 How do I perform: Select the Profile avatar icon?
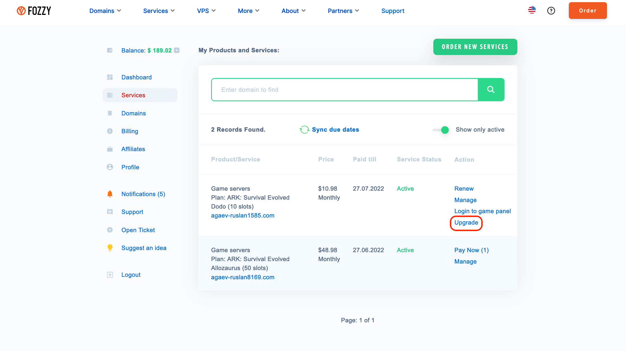[x=110, y=167]
